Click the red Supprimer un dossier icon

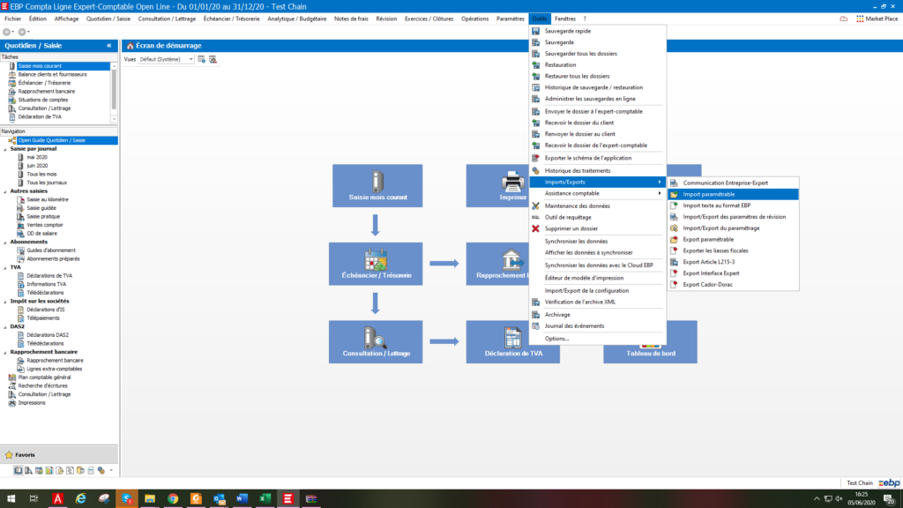(x=535, y=228)
